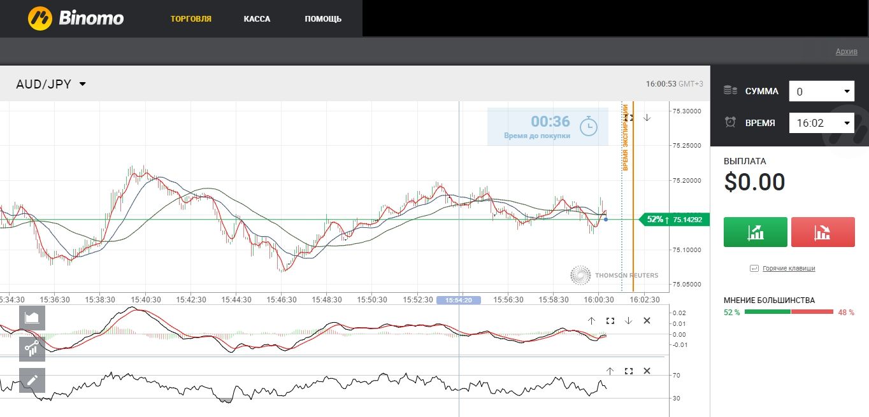Place a down trade with red button
Screen dimensions: 869x417
(x=822, y=232)
